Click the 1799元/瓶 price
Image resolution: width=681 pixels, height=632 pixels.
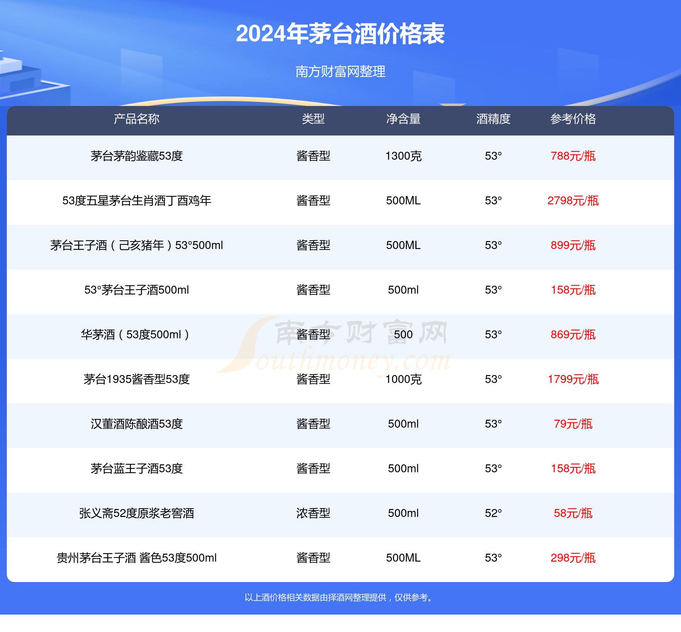coord(573,379)
